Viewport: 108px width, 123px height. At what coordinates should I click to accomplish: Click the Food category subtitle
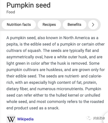[x=11, y=12]
